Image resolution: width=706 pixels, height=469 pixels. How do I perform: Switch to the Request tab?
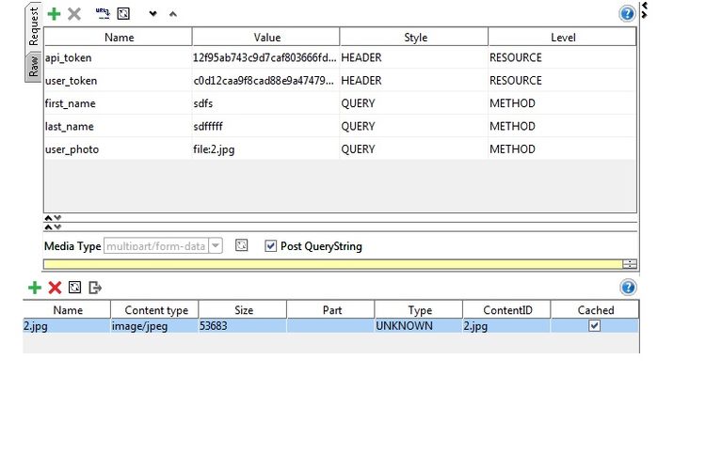pyautogui.click(x=33, y=26)
